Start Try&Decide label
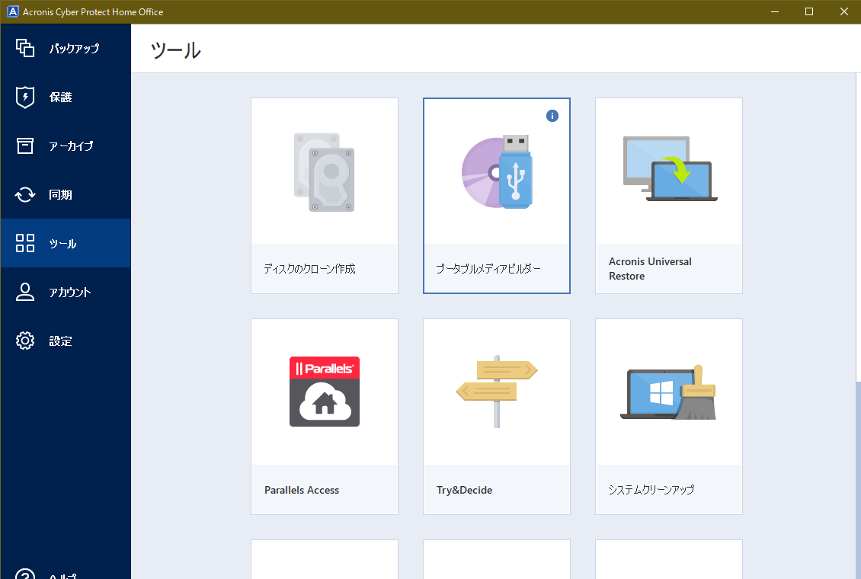 tap(464, 490)
